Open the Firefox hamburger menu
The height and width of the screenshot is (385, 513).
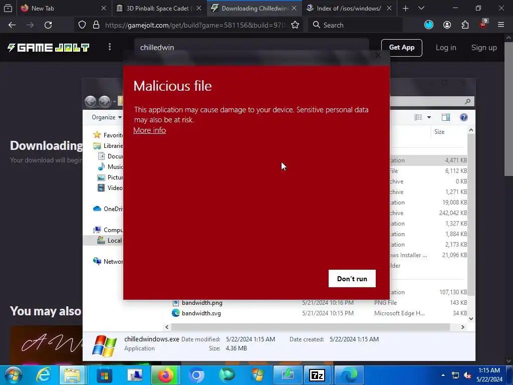500,25
